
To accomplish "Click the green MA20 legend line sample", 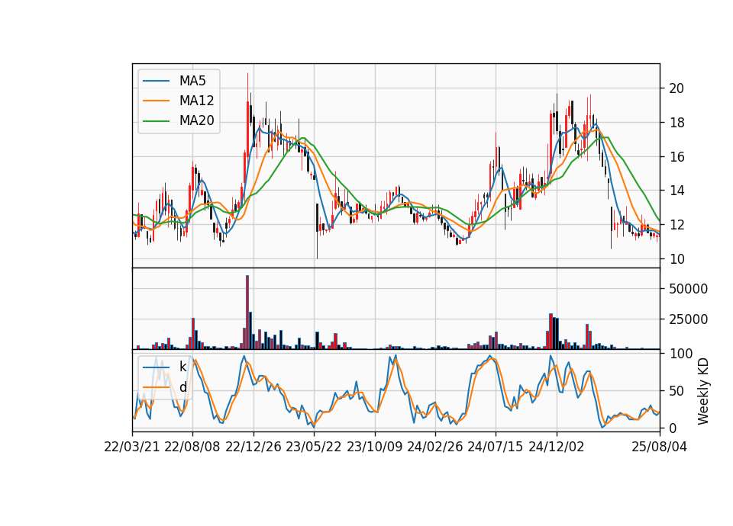I will (156, 121).
